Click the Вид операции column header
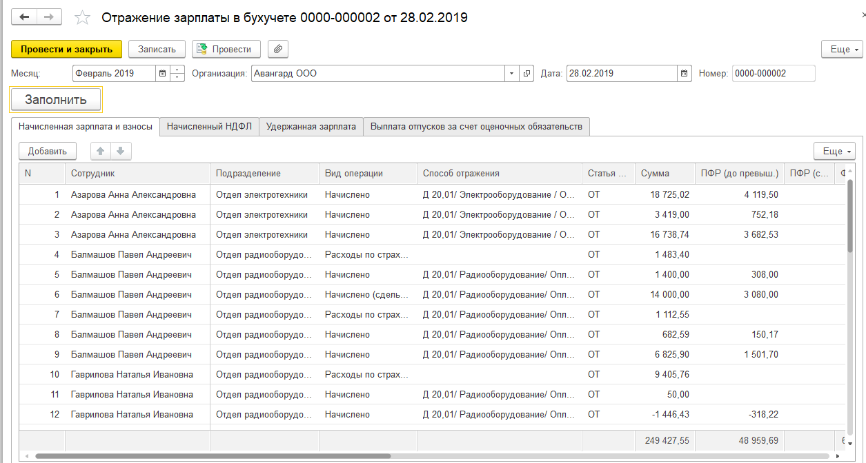 (x=368, y=174)
